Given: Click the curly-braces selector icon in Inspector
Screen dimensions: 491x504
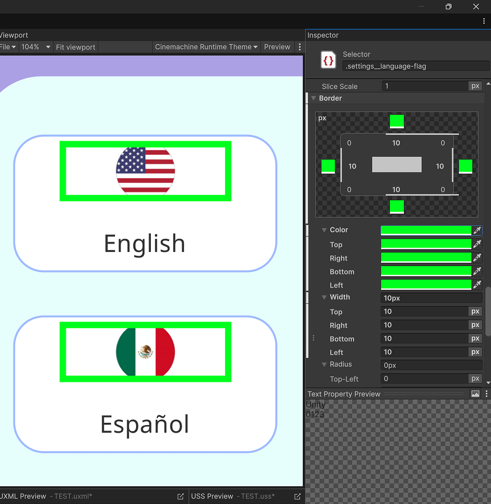Looking at the screenshot, I should point(327,60).
